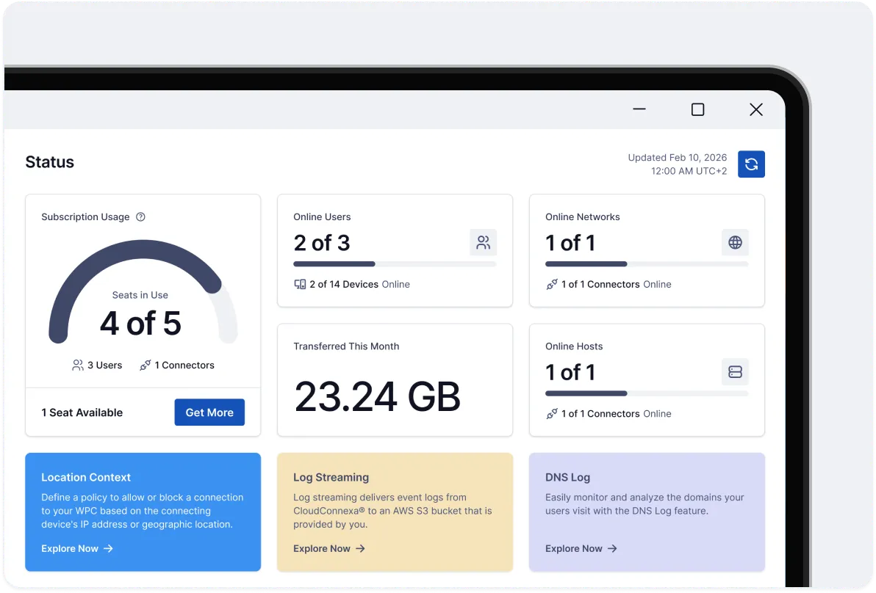
Task: Click the 'Updated Feb 10, 2026' timestamp
Action: click(677, 157)
